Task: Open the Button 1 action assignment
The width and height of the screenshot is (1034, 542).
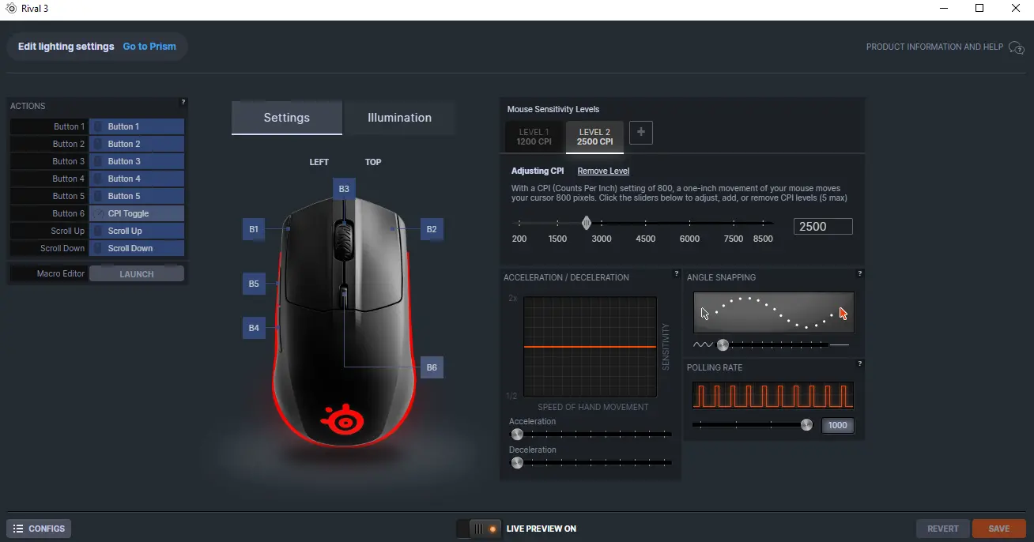Action: [137, 126]
